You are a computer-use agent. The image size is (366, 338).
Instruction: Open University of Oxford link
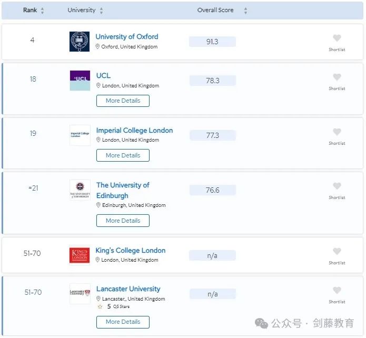point(127,37)
